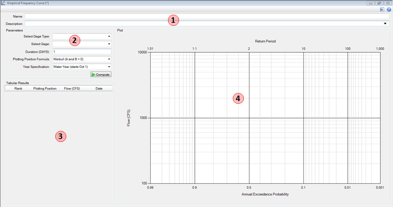Click the 0.001 exceedance probability label
This screenshot has width=393, height=207.
380,188
